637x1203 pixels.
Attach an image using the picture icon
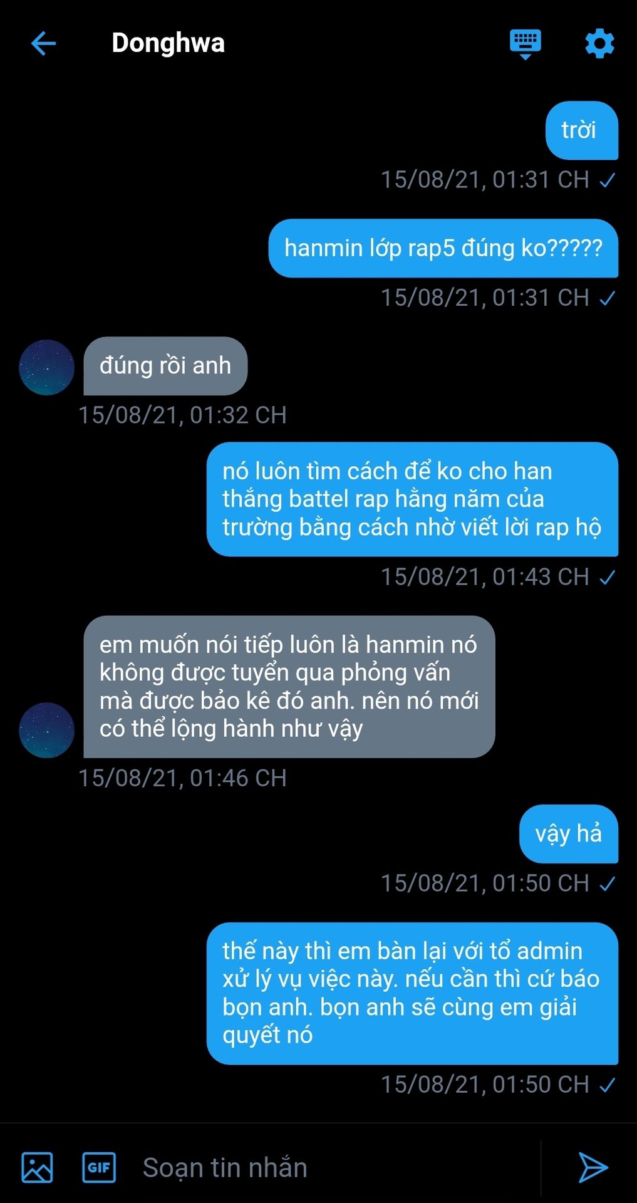pos(38,1167)
